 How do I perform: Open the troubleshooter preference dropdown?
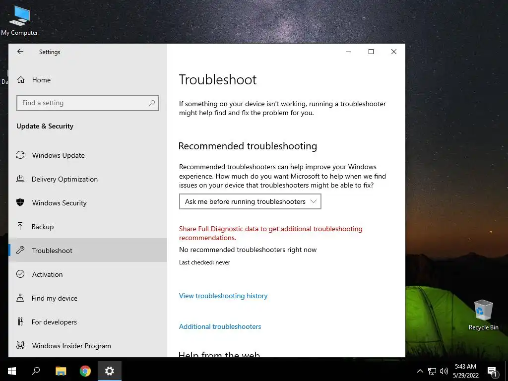tap(250, 201)
